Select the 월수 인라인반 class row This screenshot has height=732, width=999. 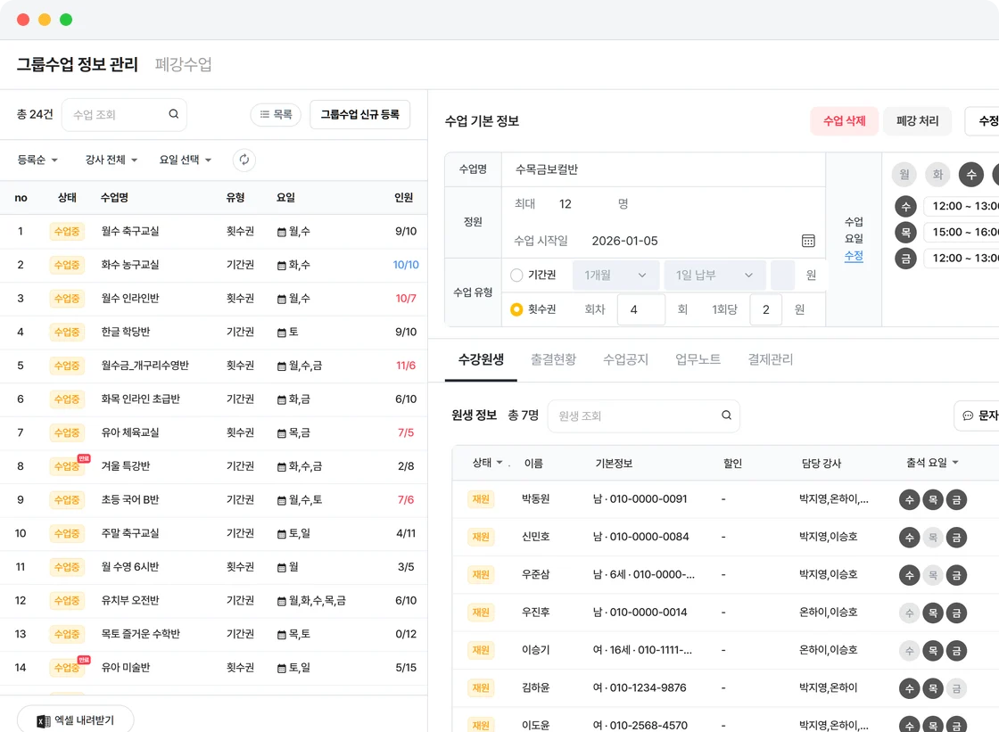coord(213,299)
